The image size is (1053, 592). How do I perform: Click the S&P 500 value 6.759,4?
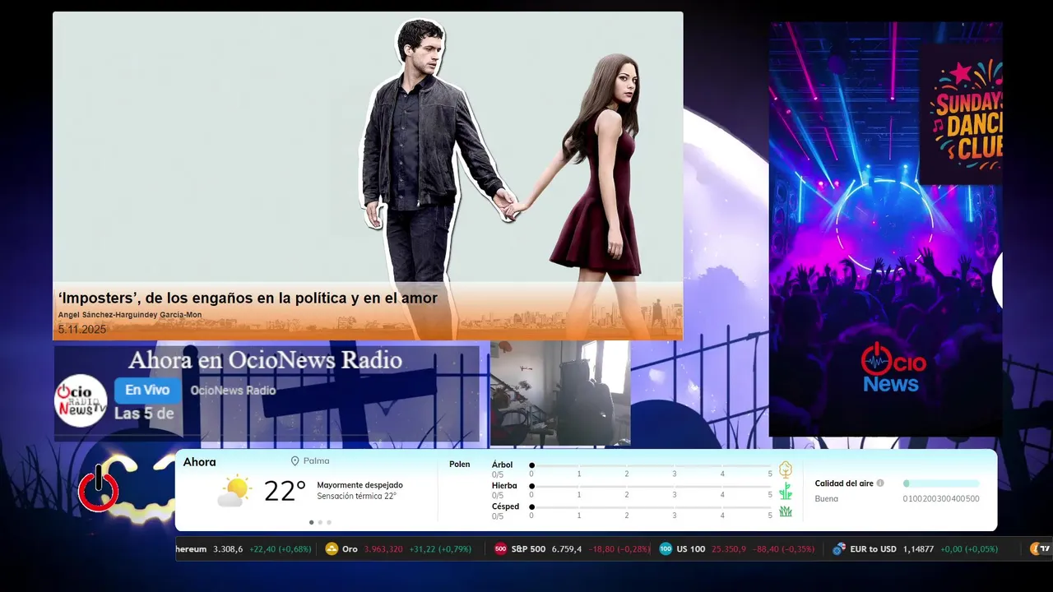coord(567,548)
